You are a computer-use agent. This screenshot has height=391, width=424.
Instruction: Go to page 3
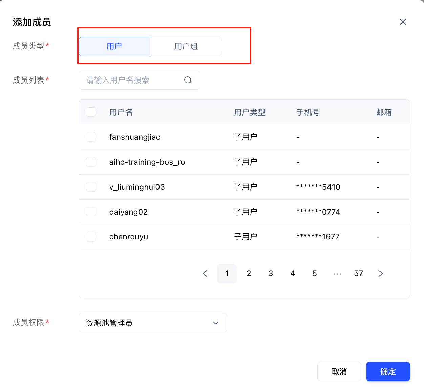click(x=271, y=274)
